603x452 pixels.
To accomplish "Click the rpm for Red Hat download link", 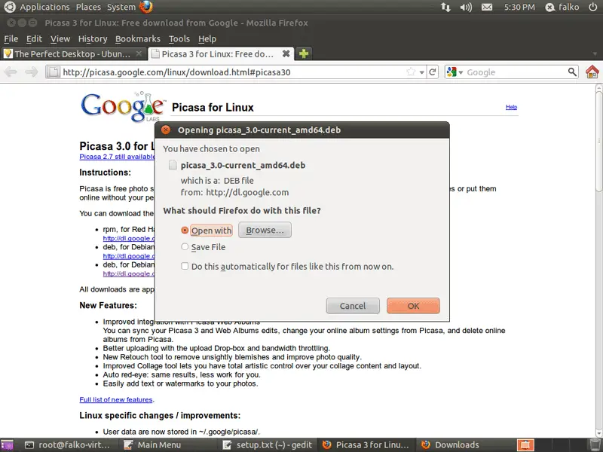I will [129, 238].
